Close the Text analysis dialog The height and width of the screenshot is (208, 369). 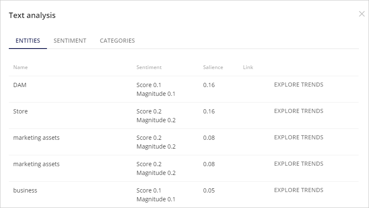pyautogui.click(x=362, y=14)
